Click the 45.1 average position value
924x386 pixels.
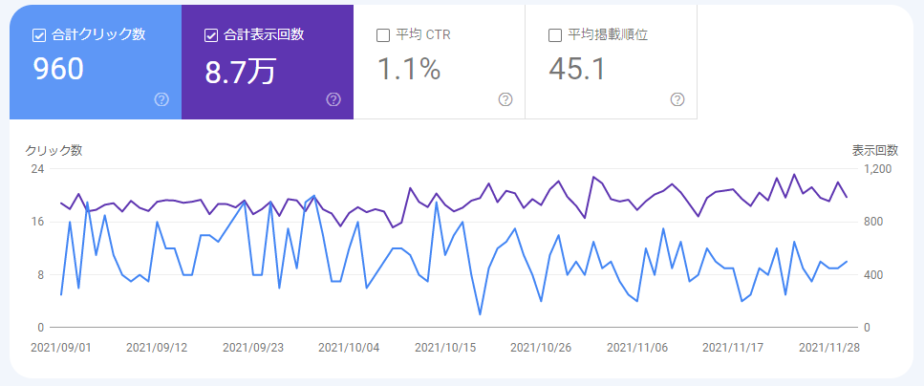[577, 69]
